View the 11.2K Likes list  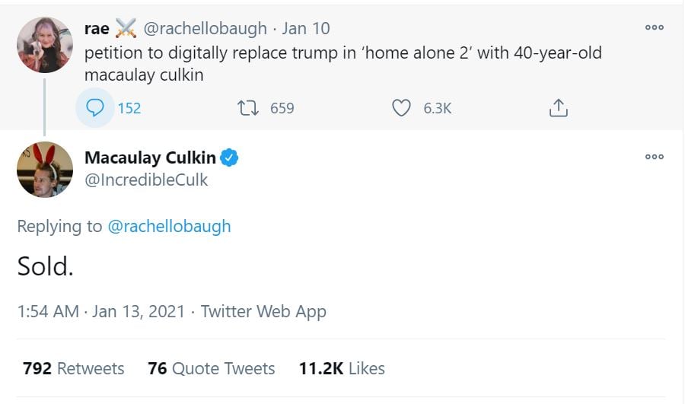pyautogui.click(x=342, y=368)
